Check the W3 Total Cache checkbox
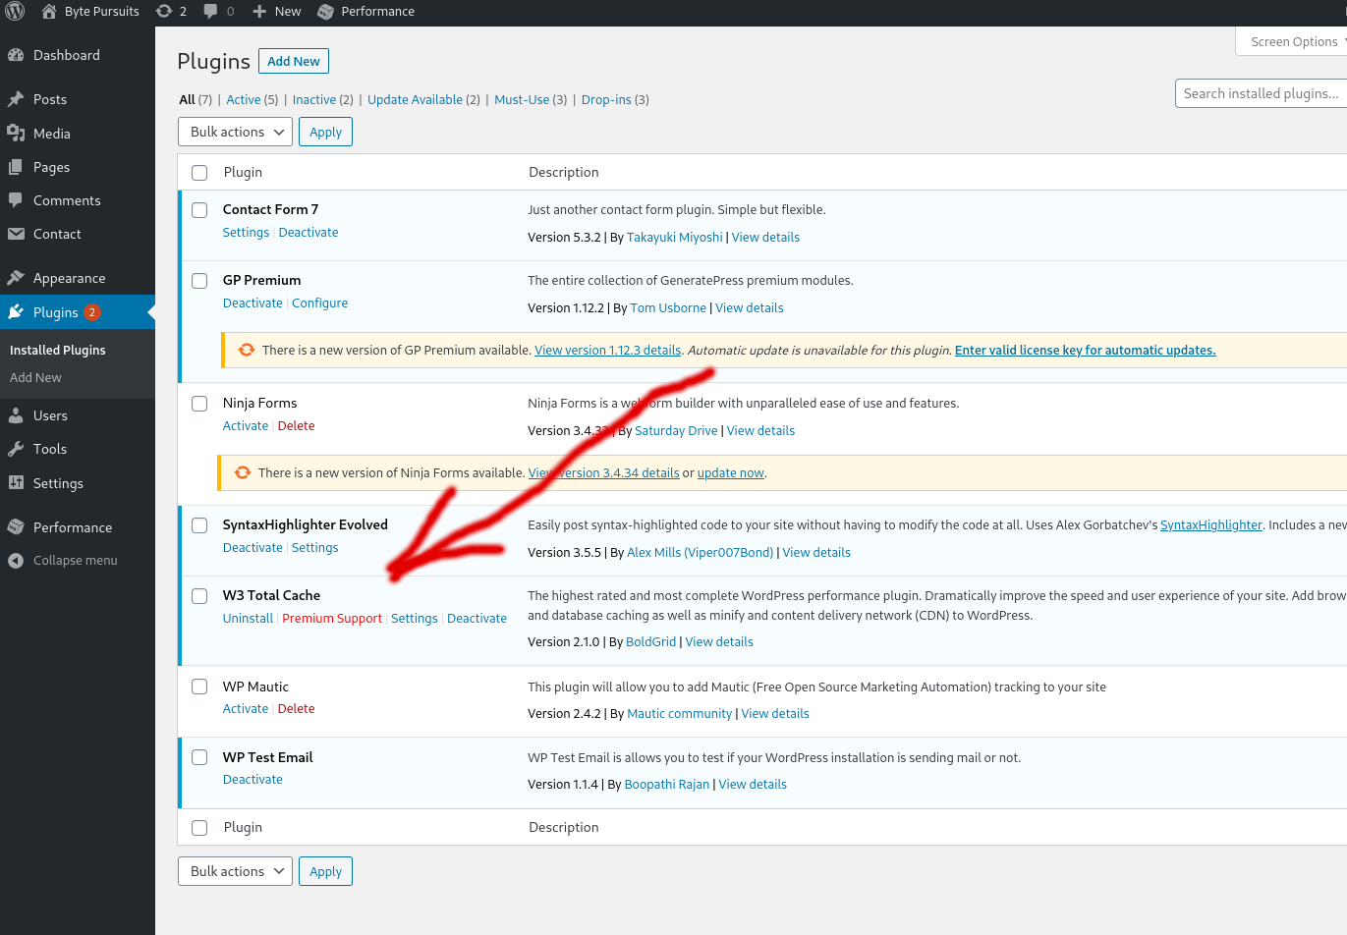Viewport: 1347px width, 935px height. [x=199, y=595]
